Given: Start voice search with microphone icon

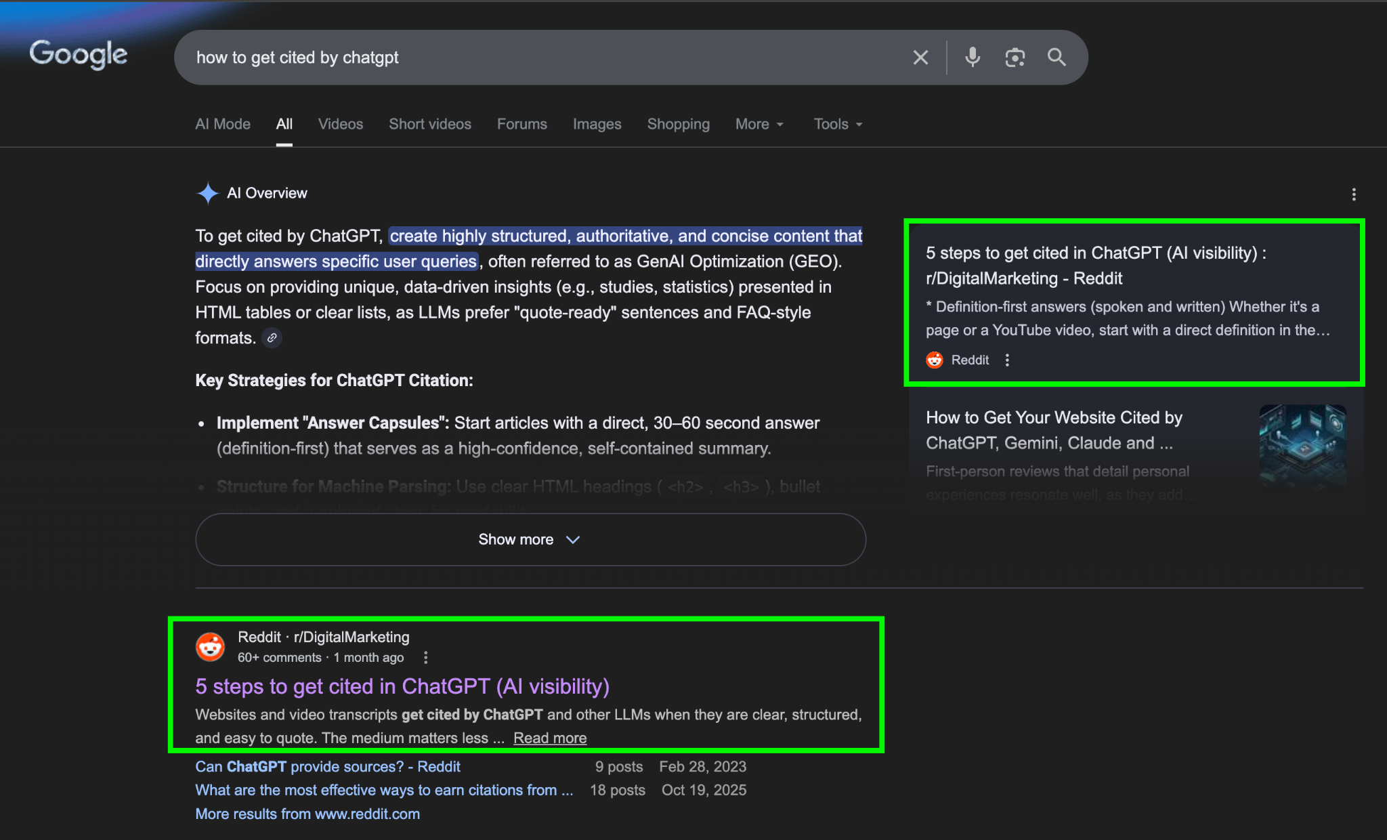Looking at the screenshot, I should [x=973, y=58].
